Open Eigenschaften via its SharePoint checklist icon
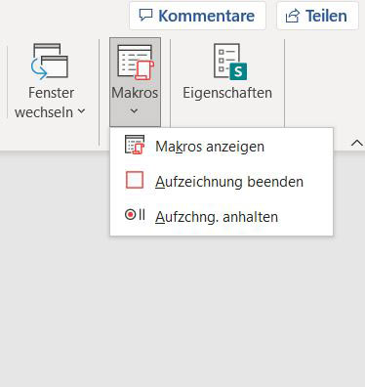Viewport: 365px width, 387px height. pos(230,62)
